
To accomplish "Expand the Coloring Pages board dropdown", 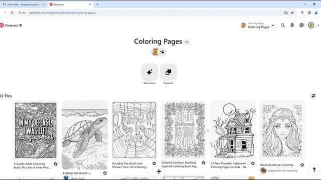I will click(x=258, y=25).
